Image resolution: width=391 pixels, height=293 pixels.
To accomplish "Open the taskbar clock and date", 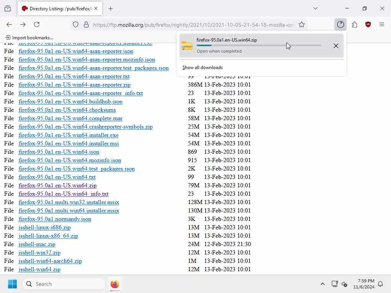I will pyautogui.click(x=364, y=284).
